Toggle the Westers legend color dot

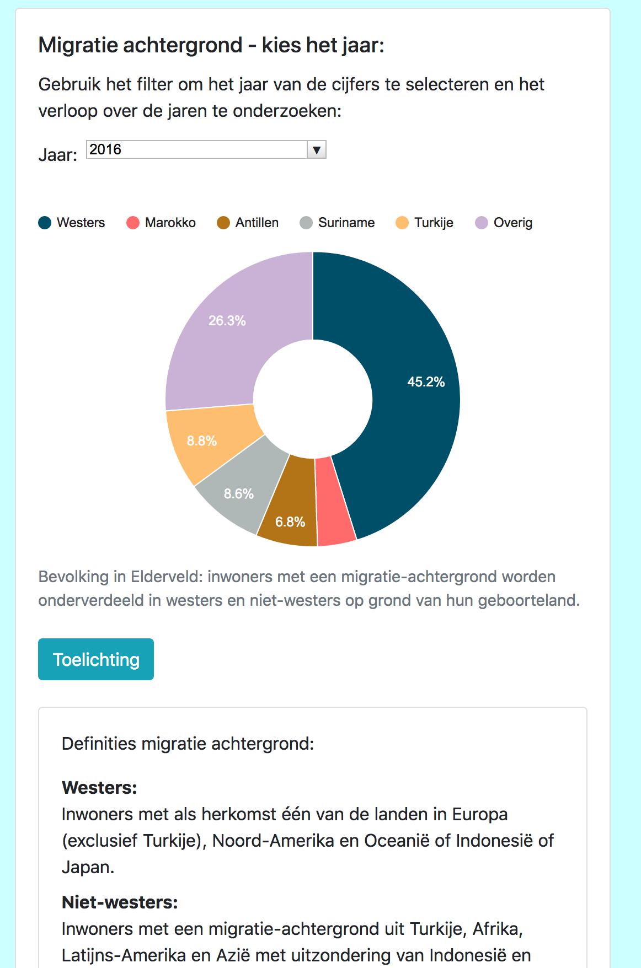45,223
